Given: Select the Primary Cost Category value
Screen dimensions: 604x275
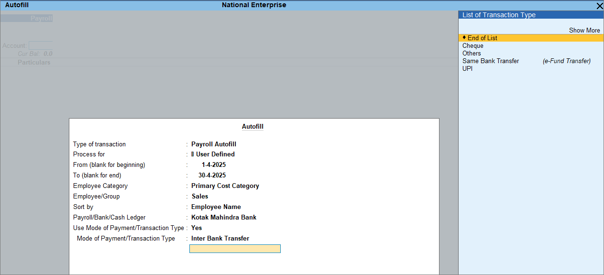Looking at the screenshot, I should pyautogui.click(x=225, y=186).
